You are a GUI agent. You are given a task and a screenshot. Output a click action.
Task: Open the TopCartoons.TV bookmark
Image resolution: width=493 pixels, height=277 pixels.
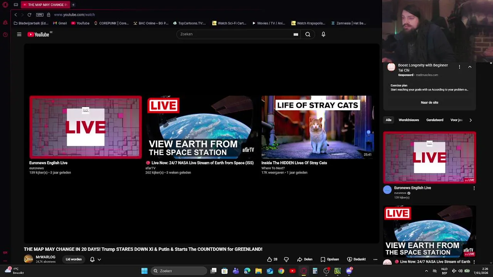(x=189, y=23)
